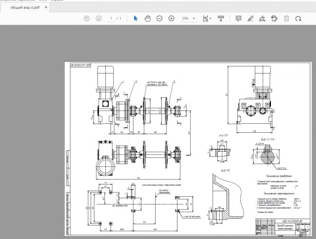Open the sign document tool
The image size is (316, 239).
[x=262, y=18]
